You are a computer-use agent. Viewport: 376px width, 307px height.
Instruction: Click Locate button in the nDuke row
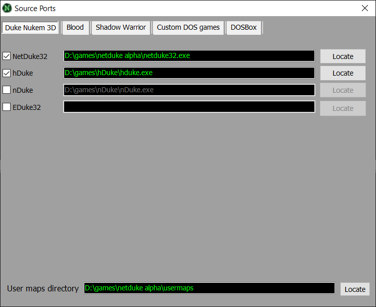[343, 90]
